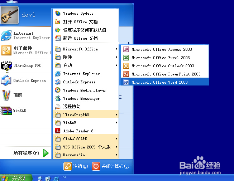The width and height of the screenshot is (234, 181).
Task: Click the Outlook 2003 clock icon
Action: (x=126, y=66)
